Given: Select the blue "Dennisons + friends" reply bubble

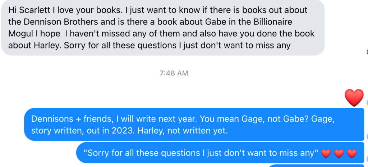Looking at the screenshot, I should pos(194,124).
